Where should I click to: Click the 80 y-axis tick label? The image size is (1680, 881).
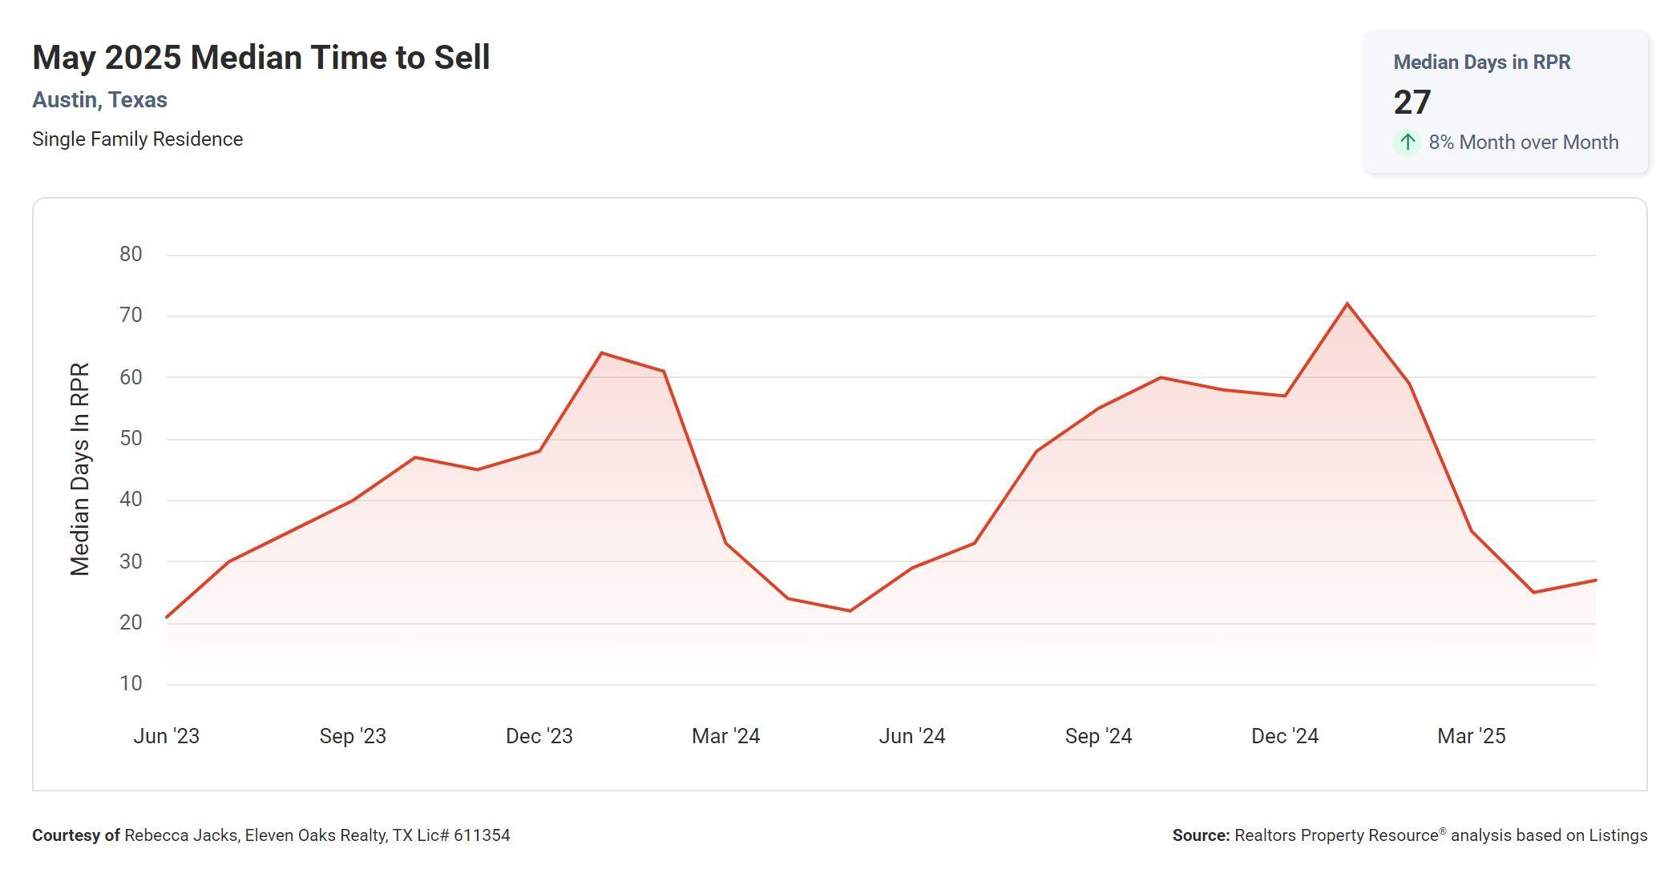(131, 255)
